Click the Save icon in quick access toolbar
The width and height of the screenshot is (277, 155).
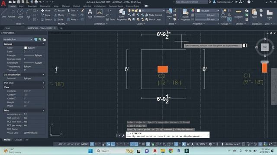19,2
